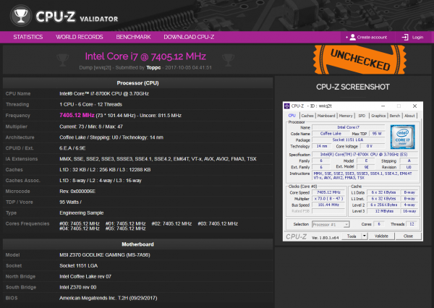The image size is (434, 308).
Task: Expand the Tools button dropdown arrow
Action: click(365, 236)
